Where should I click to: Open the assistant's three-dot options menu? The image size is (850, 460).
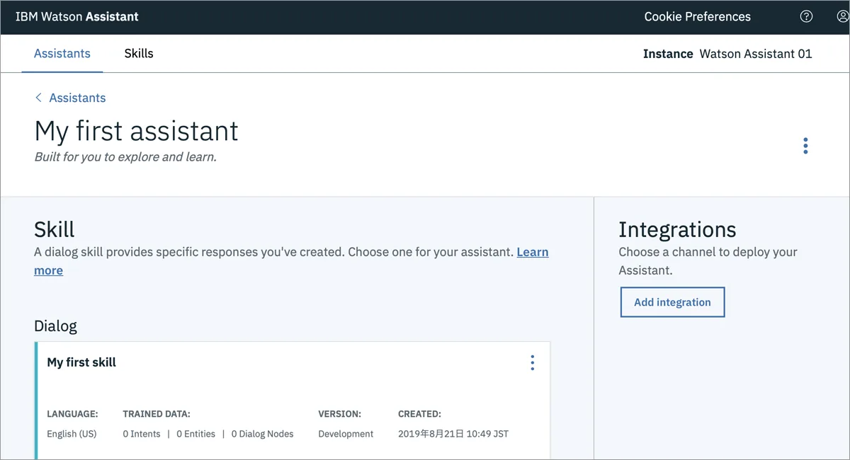805,146
